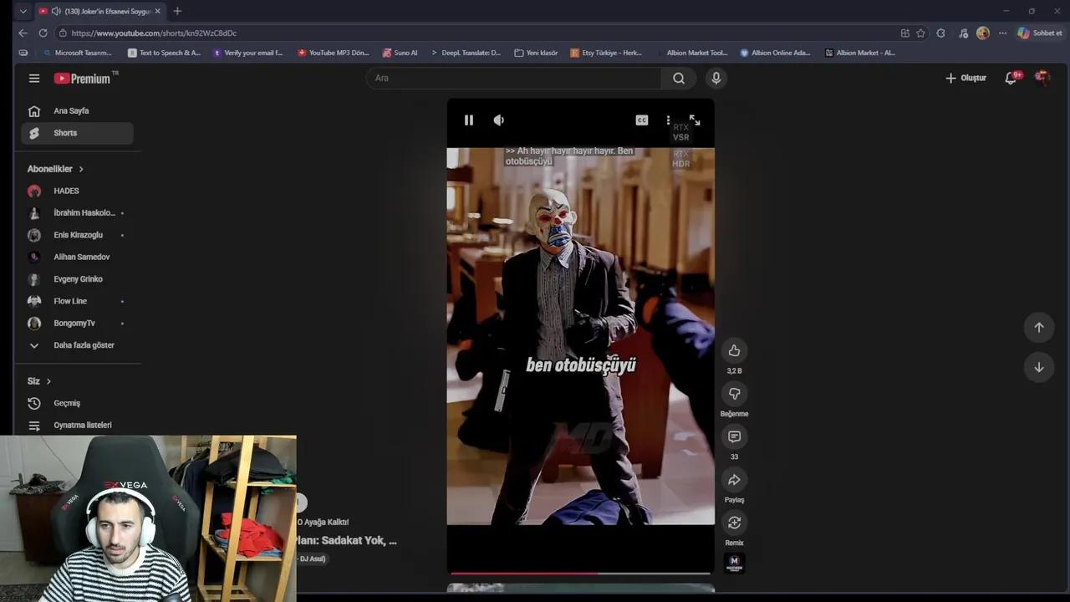Screen dimensions: 1070x602
Task: Open browser three-dot settings menu
Action: tap(1002, 33)
